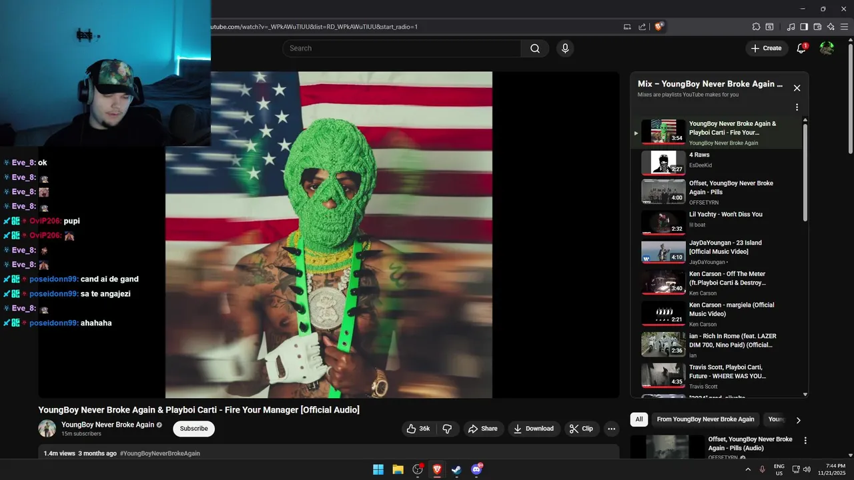Image resolution: width=854 pixels, height=480 pixels.
Task: Toggle the browser sidebar panel icon
Action: click(804, 27)
